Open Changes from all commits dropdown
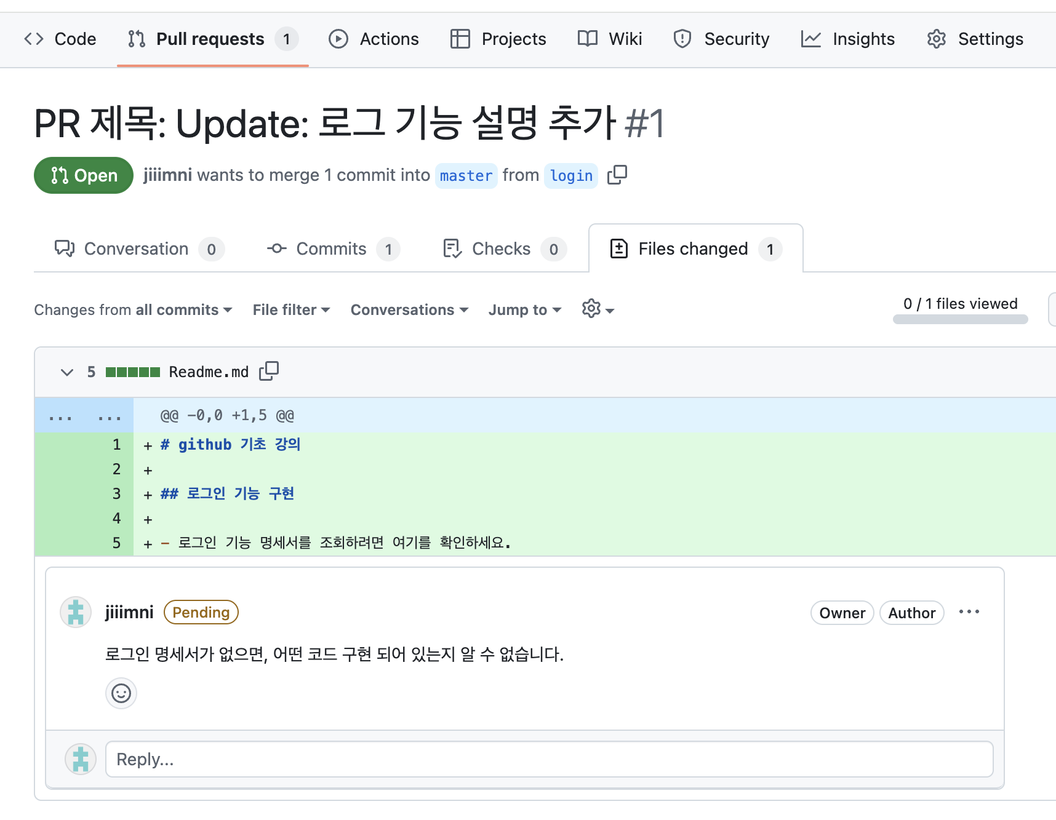 (x=133, y=309)
